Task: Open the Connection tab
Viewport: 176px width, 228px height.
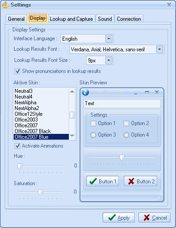Action: 129,19
